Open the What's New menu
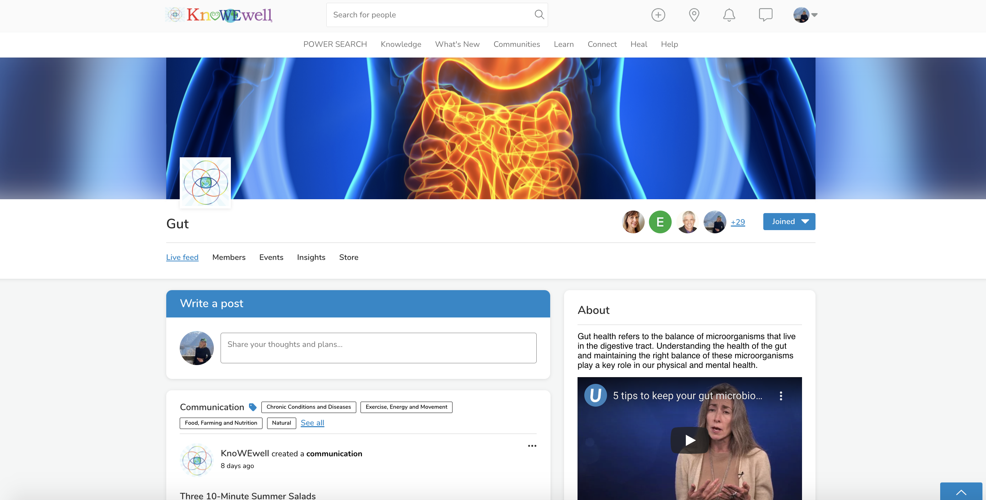 (457, 44)
